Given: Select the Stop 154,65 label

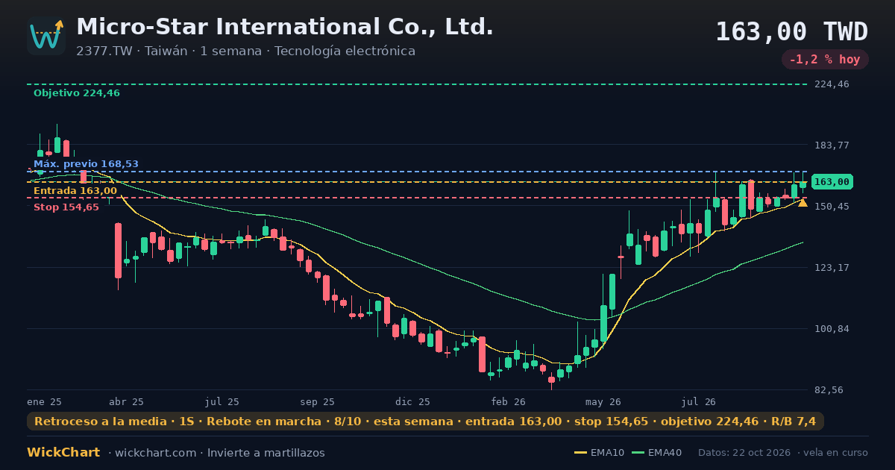Looking at the screenshot, I should pyautogui.click(x=66, y=207).
